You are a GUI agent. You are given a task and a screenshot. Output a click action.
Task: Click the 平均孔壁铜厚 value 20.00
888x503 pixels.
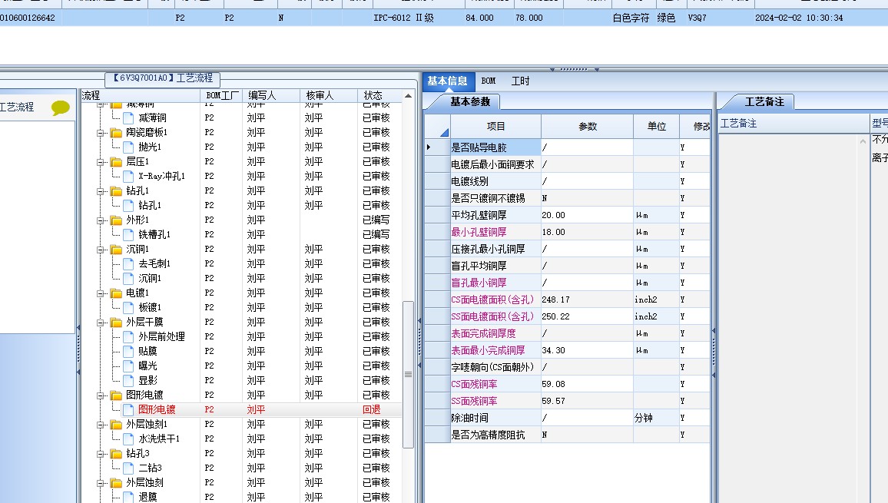click(x=587, y=215)
